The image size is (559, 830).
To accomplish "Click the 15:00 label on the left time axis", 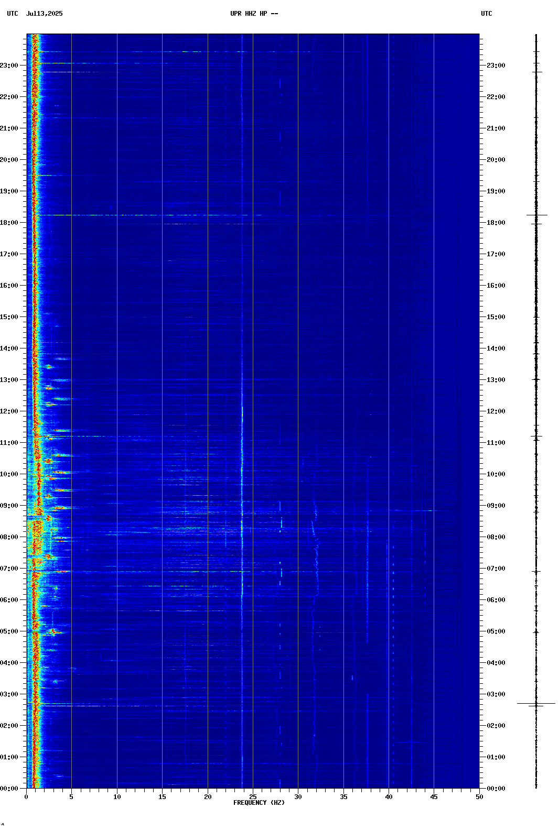I will coord(9,317).
